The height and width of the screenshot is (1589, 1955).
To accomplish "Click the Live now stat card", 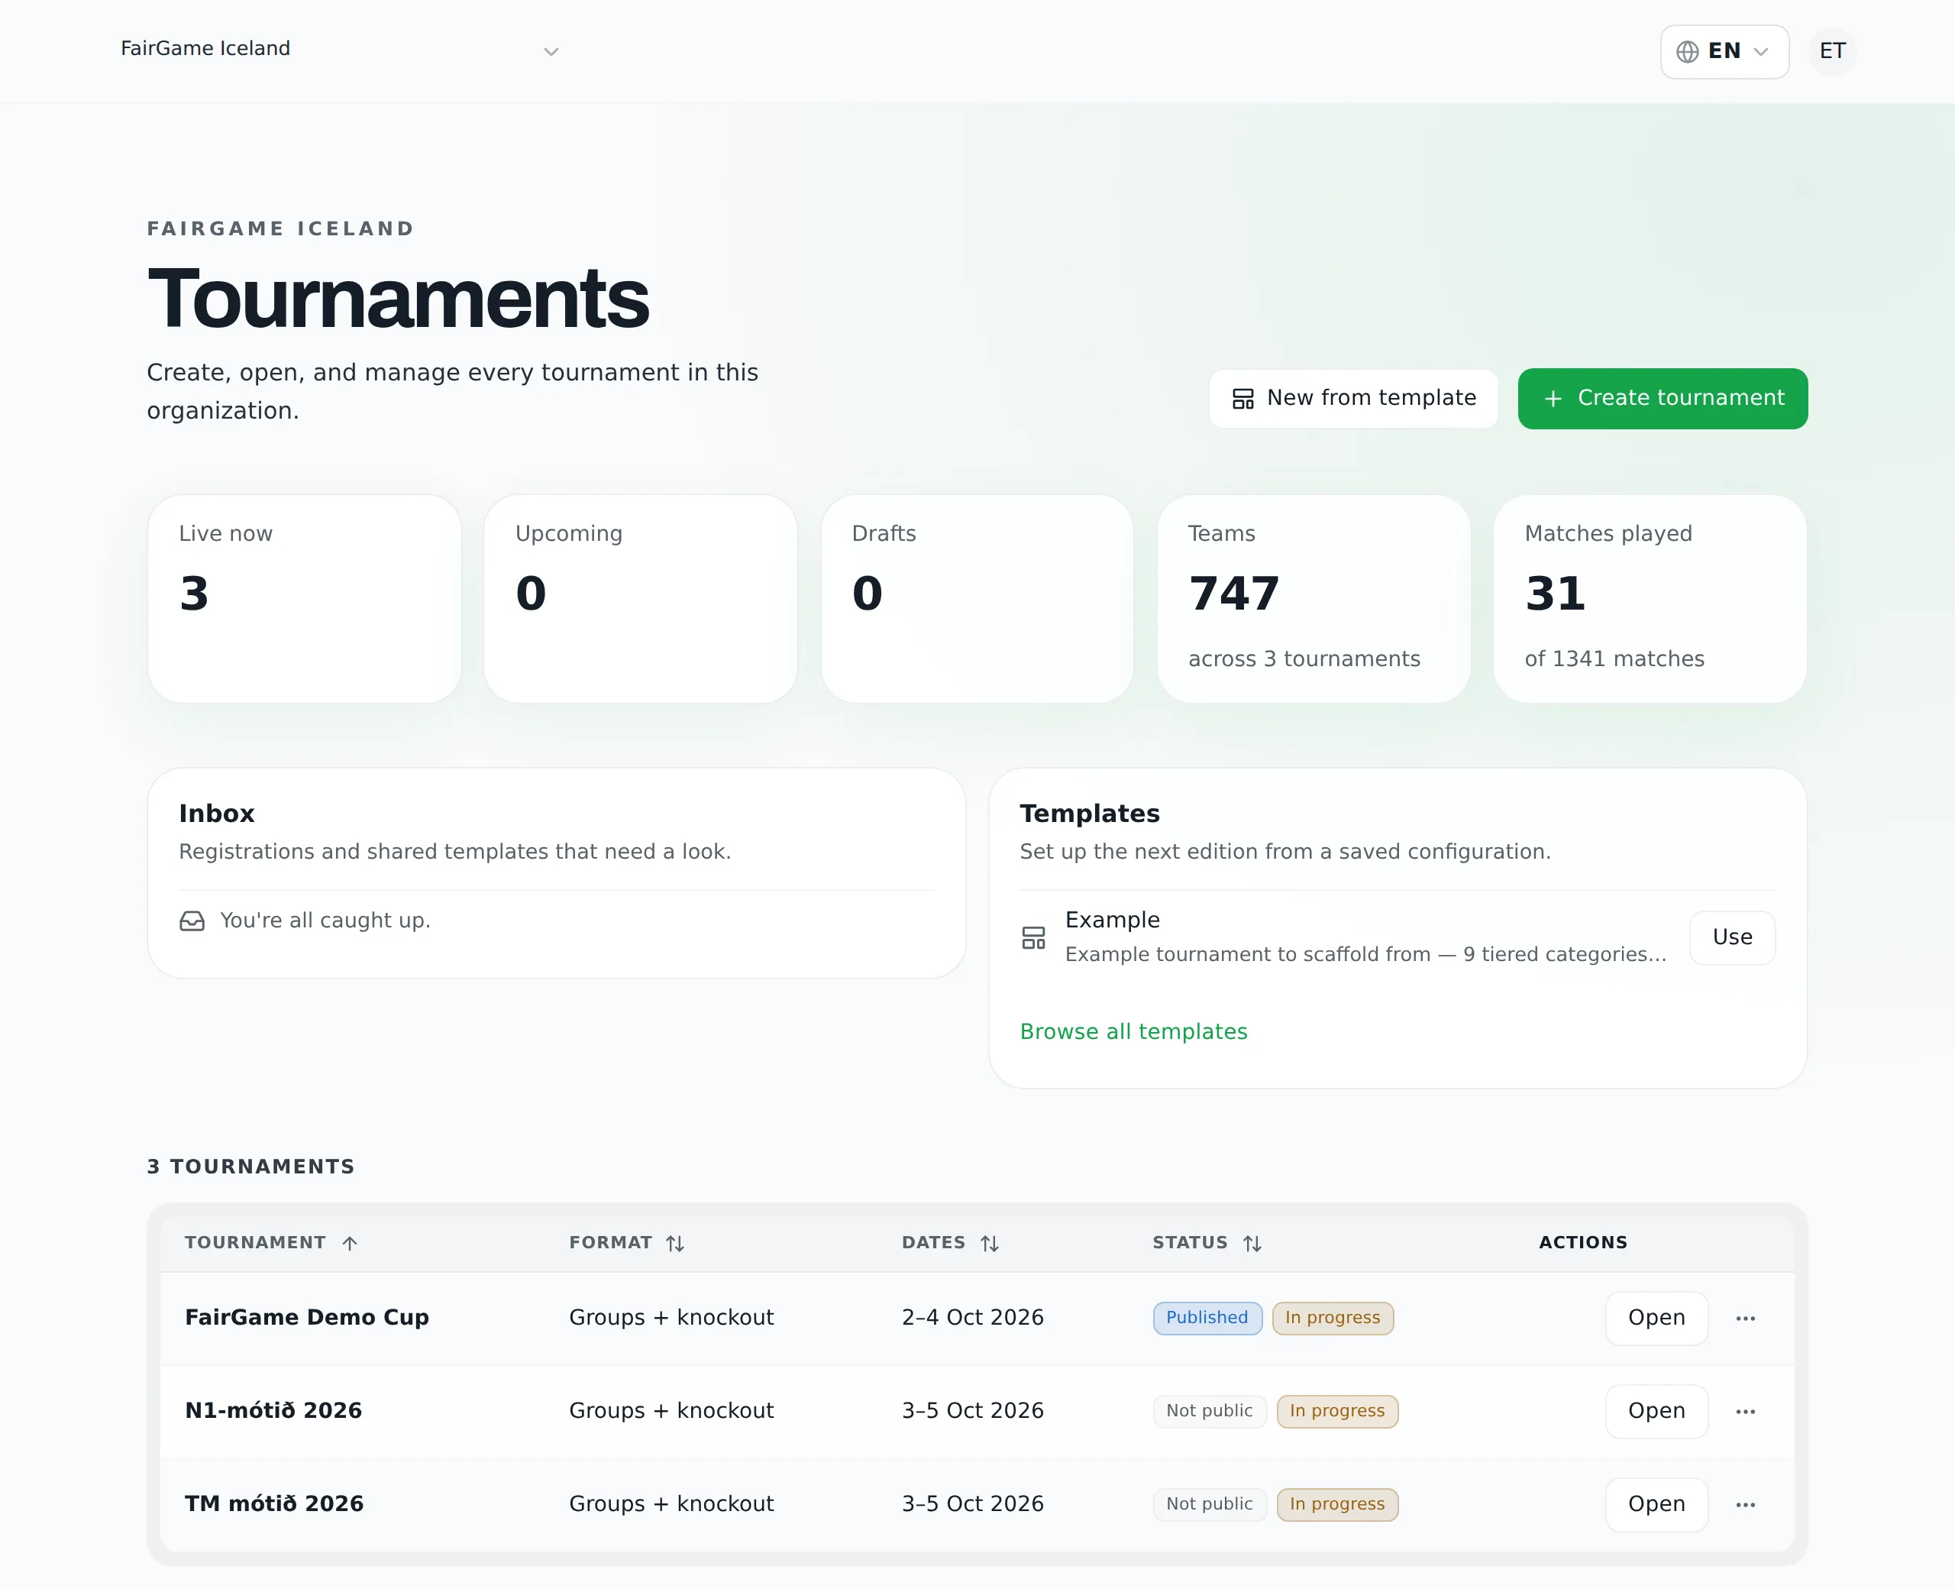I will click(304, 599).
